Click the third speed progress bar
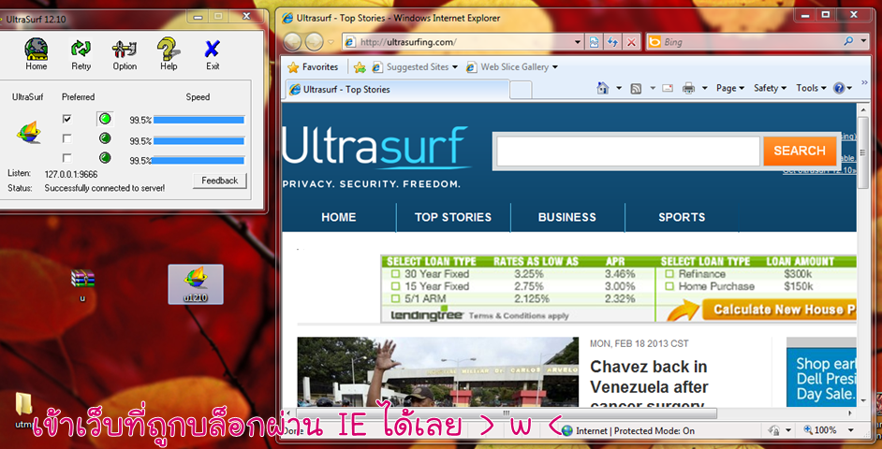882x449 pixels. pos(198,161)
